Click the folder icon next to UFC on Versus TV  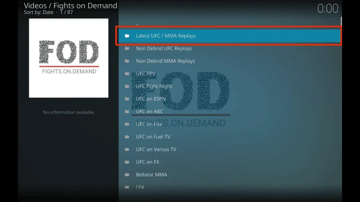pyautogui.click(x=127, y=149)
